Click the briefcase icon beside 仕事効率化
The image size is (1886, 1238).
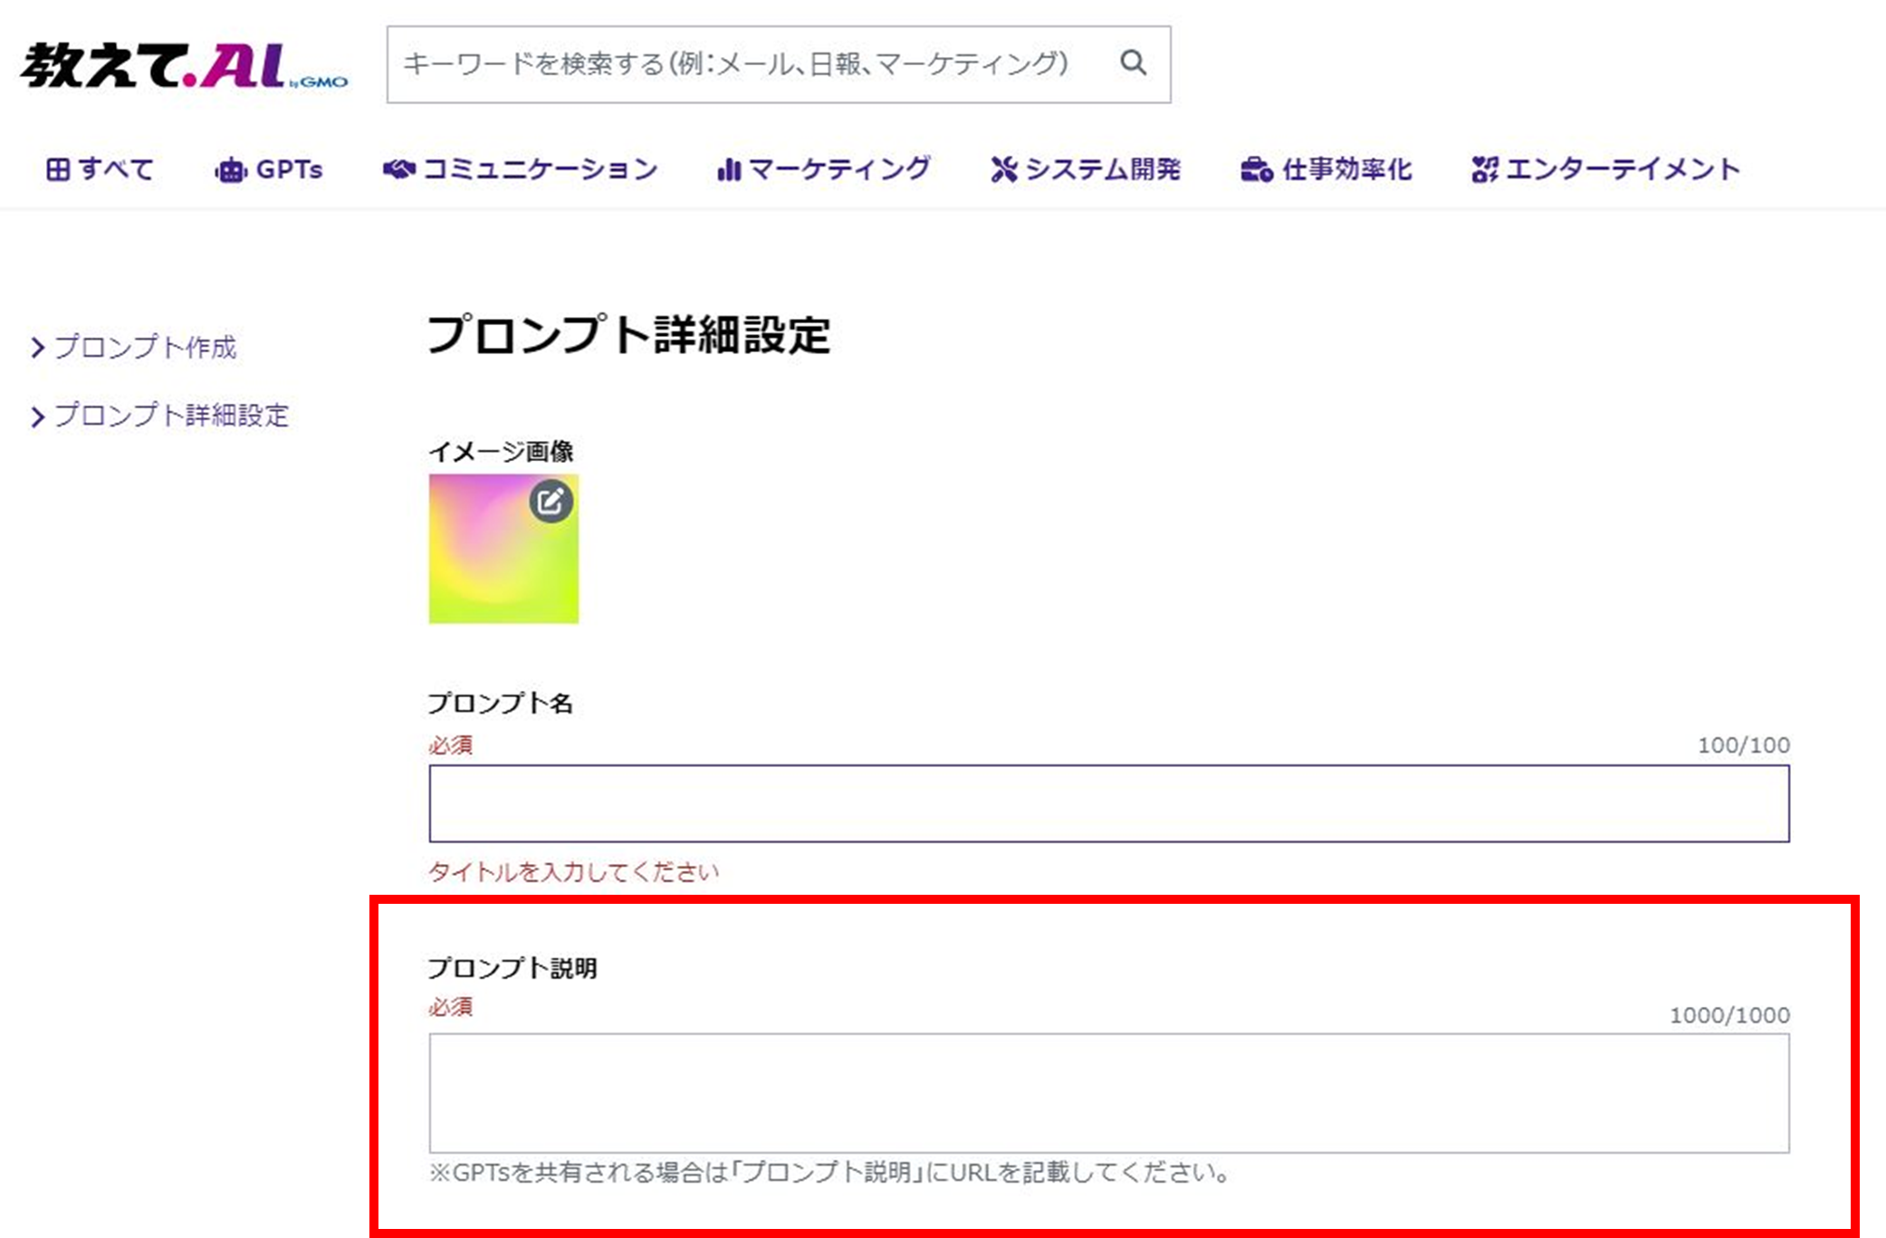pyautogui.click(x=1256, y=169)
